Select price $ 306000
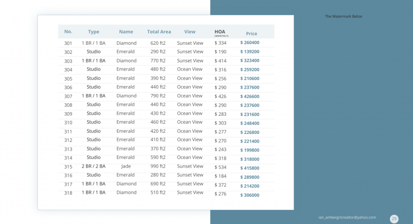The height and width of the screenshot is (224, 413). coord(250,195)
